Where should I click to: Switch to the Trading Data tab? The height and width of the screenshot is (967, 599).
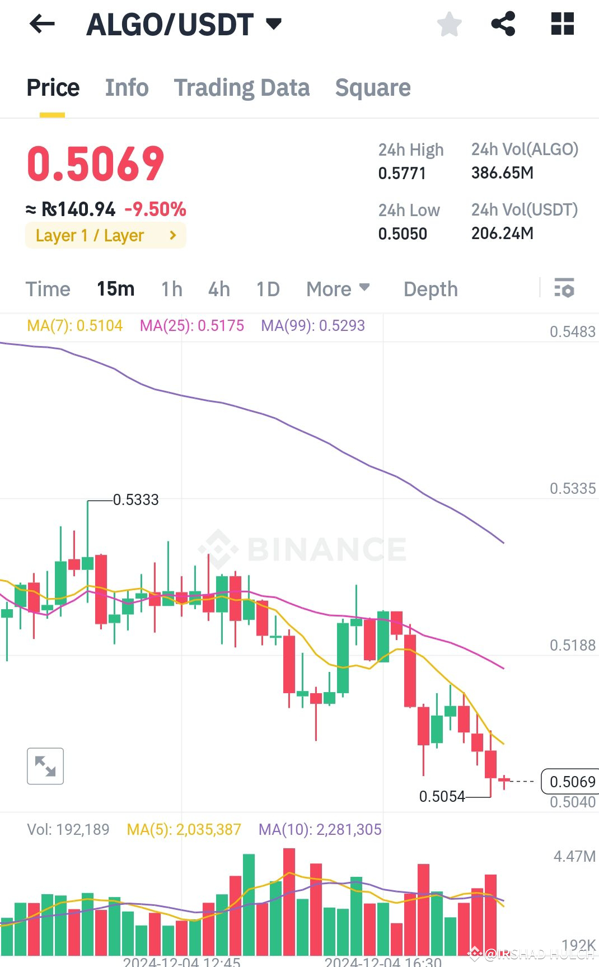[242, 87]
